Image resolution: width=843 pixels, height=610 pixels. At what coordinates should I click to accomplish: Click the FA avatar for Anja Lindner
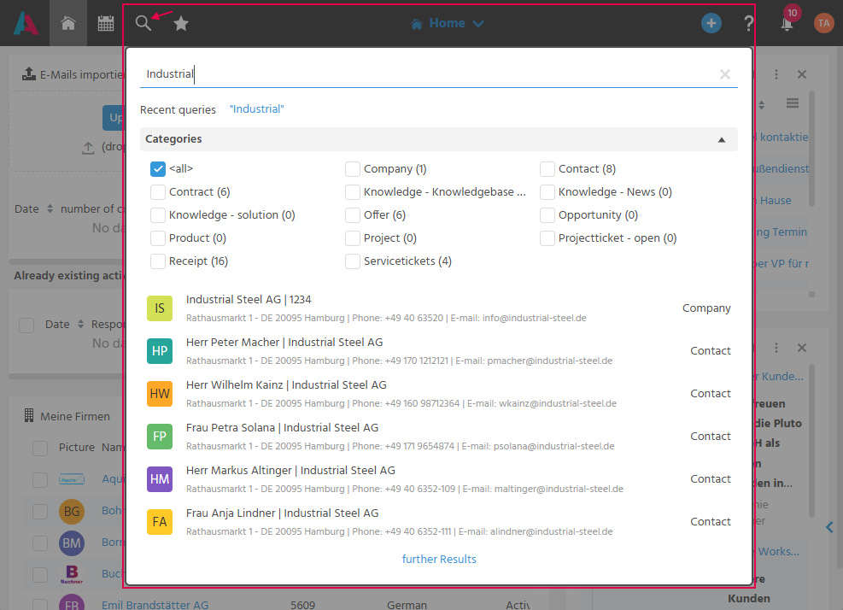160,522
